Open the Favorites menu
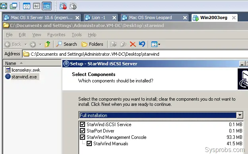Screen dimensions: 248x154 click(56, 35)
